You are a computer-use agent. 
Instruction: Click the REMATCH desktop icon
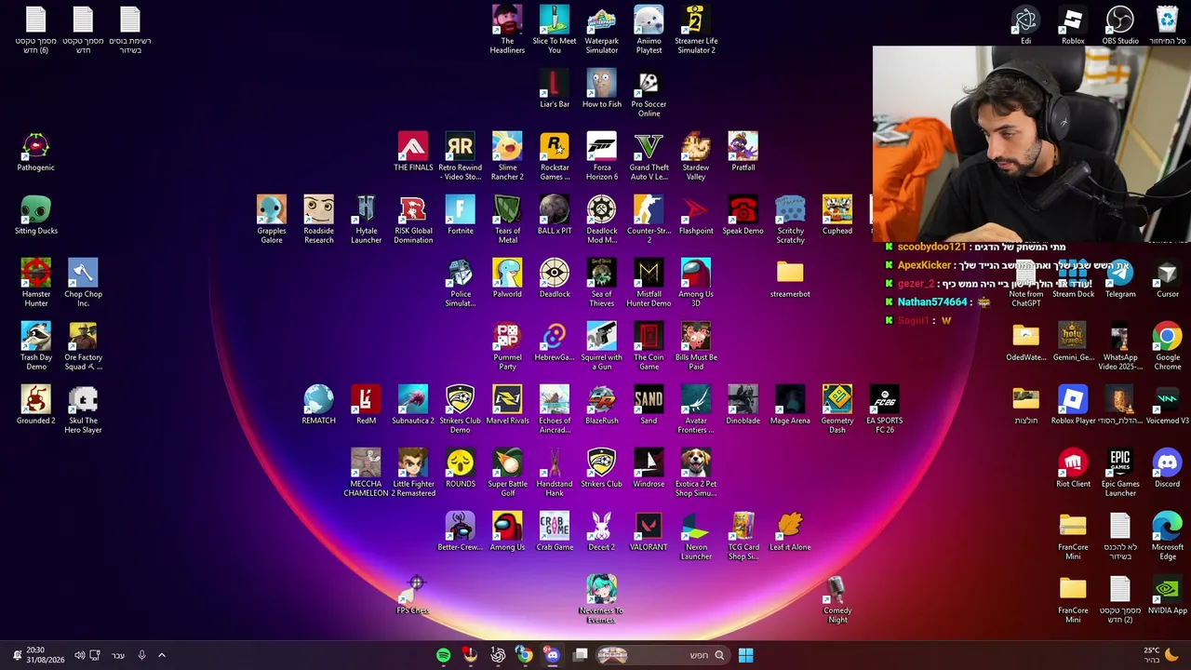[318, 405]
